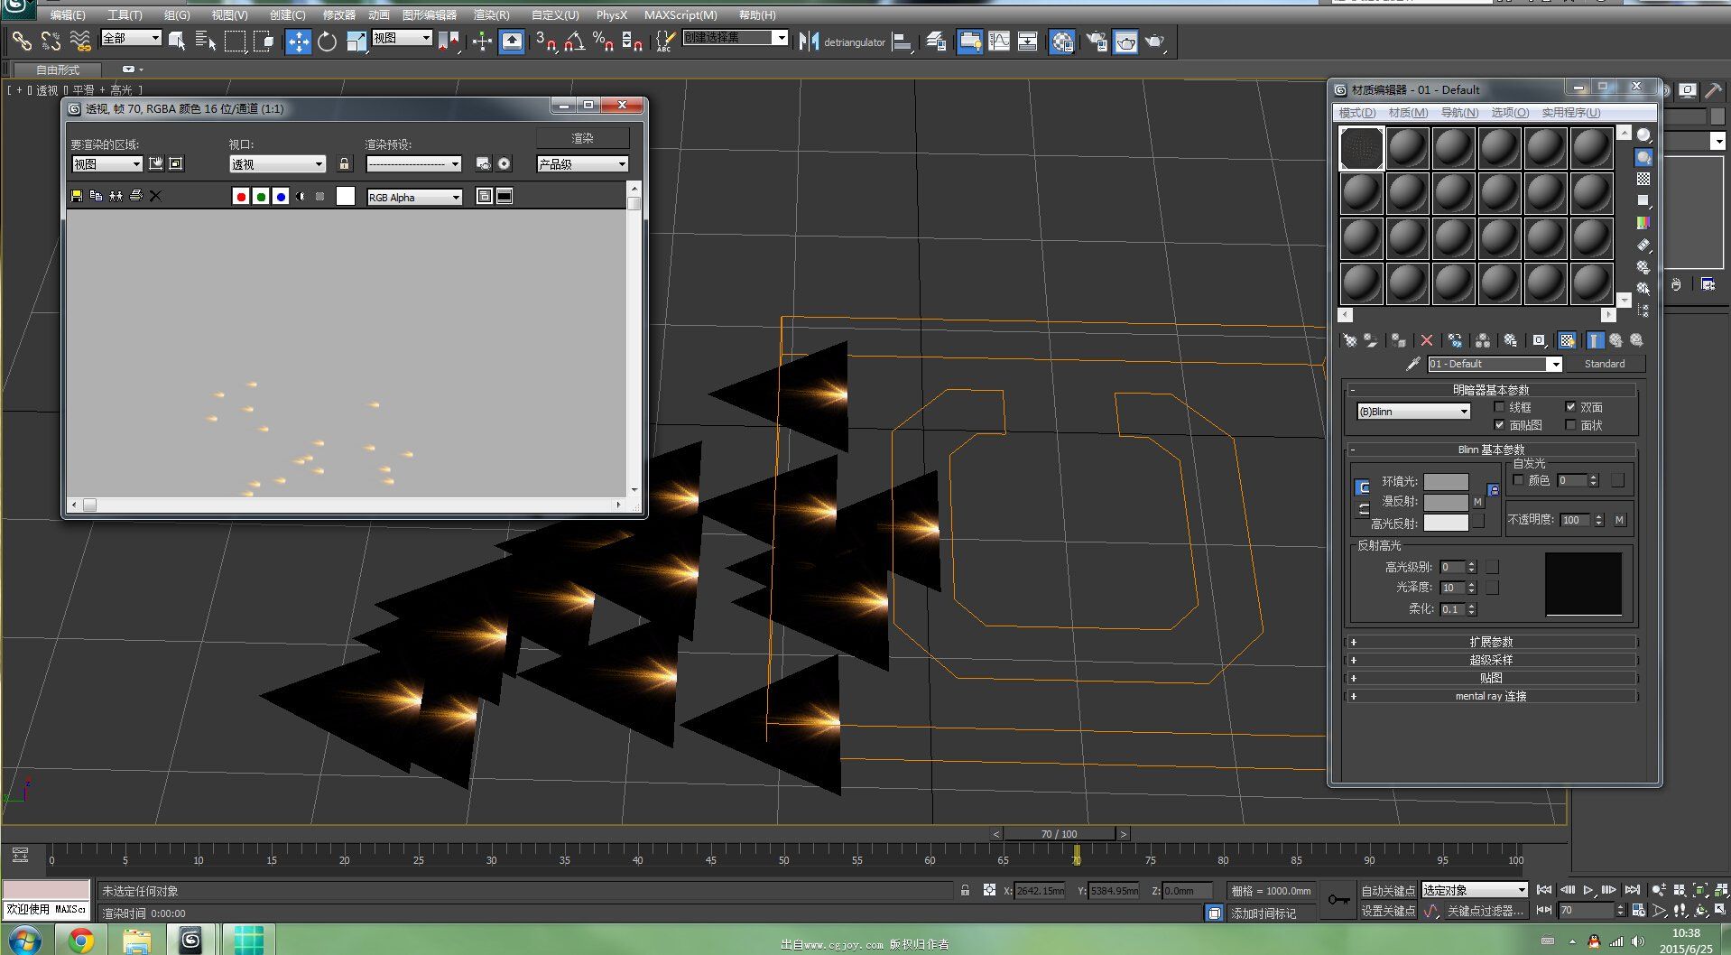The height and width of the screenshot is (955, 1731).
Task: Click the 自动关键点 auto key button
Action: click(1388, 891)
